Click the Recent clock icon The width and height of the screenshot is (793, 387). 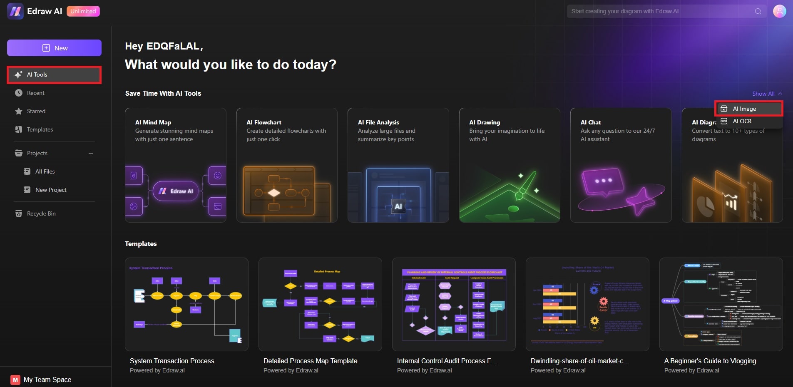19,93
